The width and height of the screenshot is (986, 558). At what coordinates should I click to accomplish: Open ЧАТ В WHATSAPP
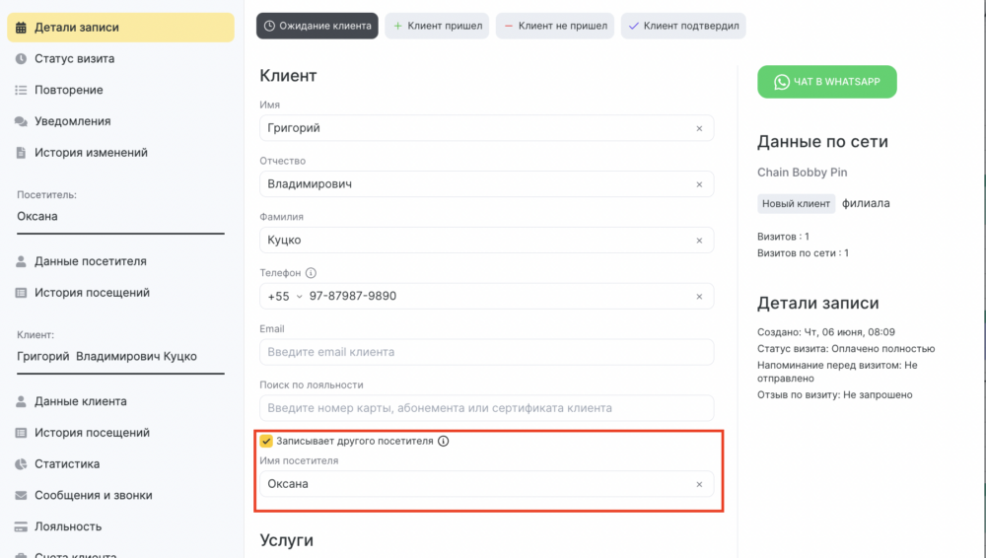[x=827, y=82]
